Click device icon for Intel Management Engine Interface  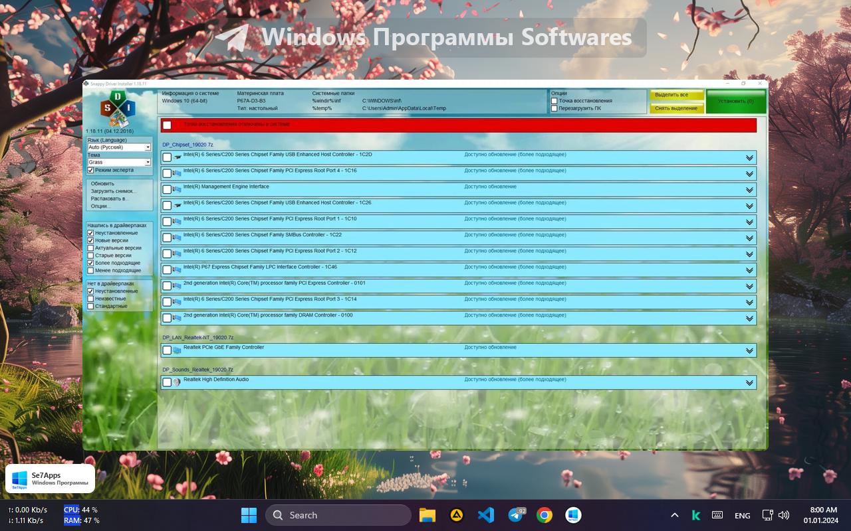coord(177,190)
